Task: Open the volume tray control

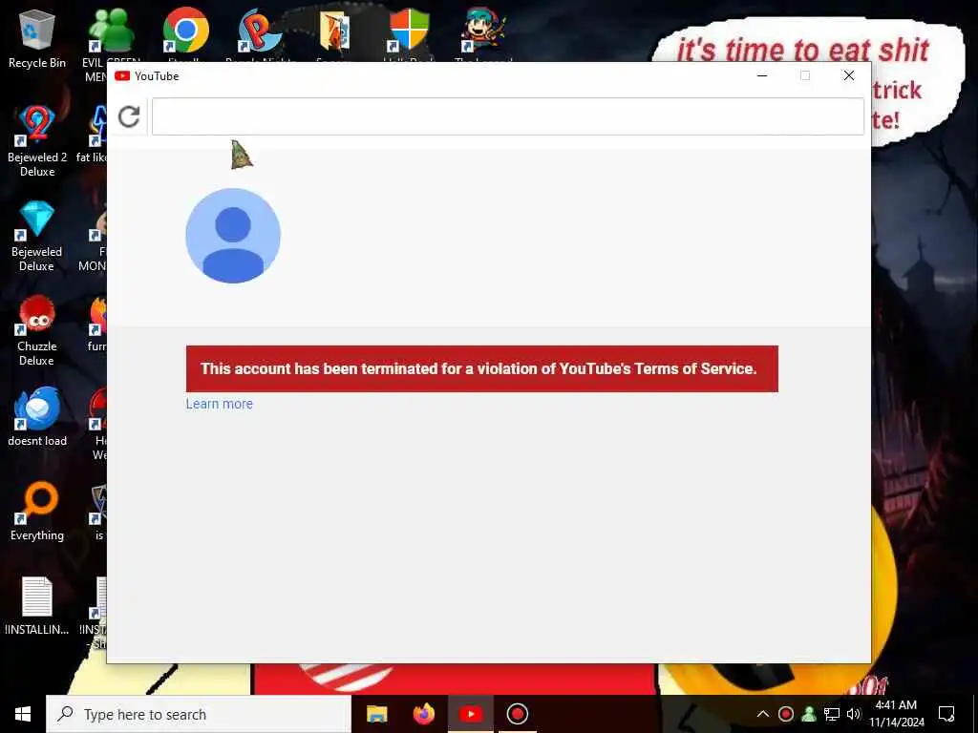Action: point(854,714)
